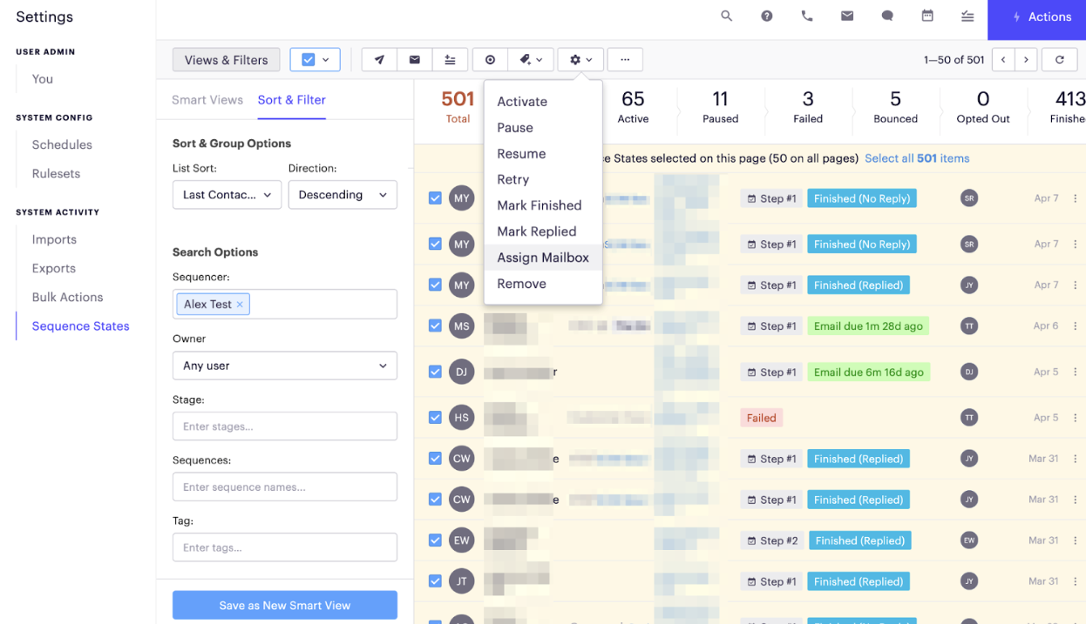This screenshot has width=1086, height=624.
Task: Uncheck the checkbox of the first CW row
Action: tap(435, 459)
